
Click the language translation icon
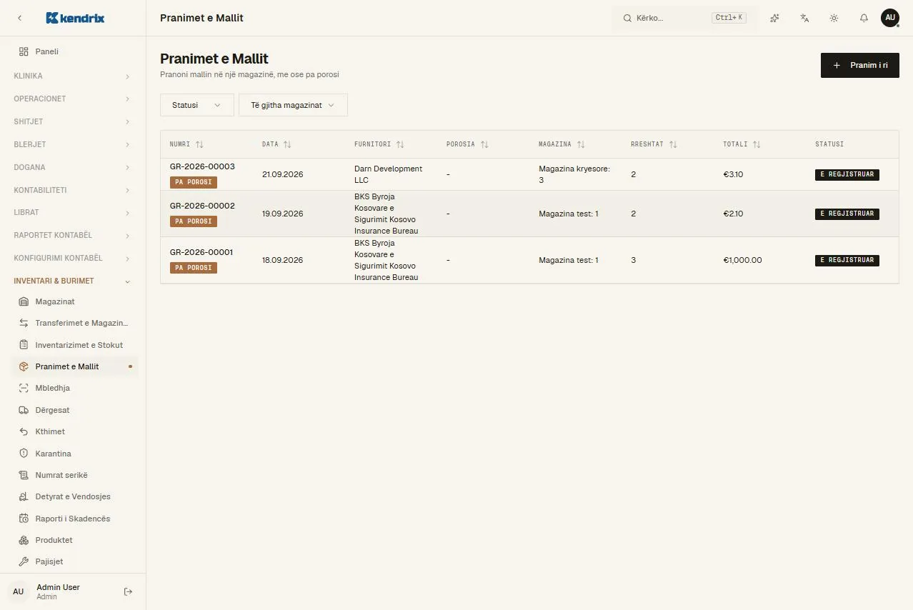(804, 18)
